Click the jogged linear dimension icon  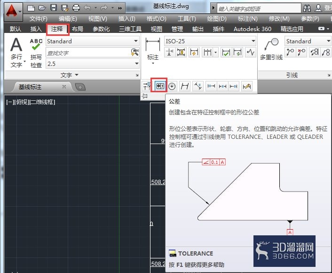tap(251, 52)
